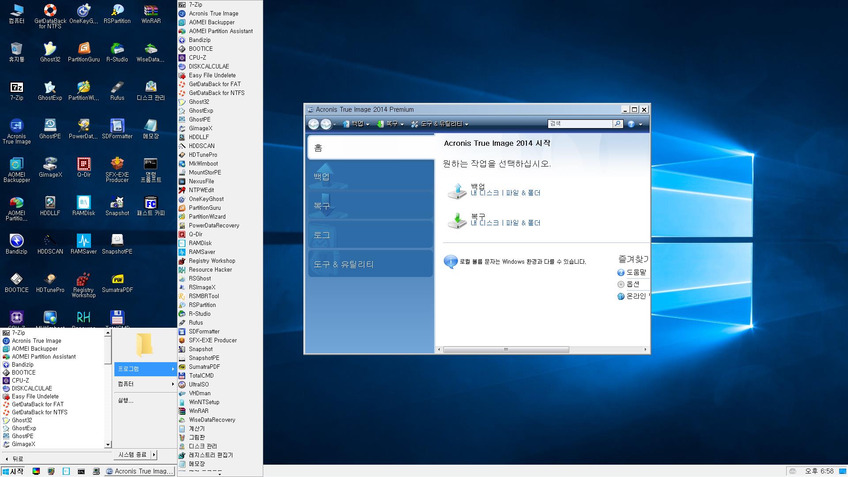The height and width of the screenshot is (477, 848).
Task: Open Snapshot desktop icon
Action: tap(117, 206)
